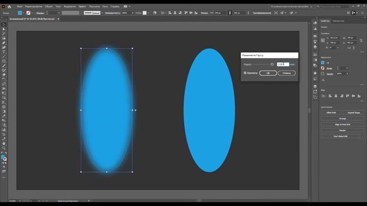Click the reference point widget in Transform
Image resolution: width=367 pixels, height=206 pixels.
coord(323,40)
